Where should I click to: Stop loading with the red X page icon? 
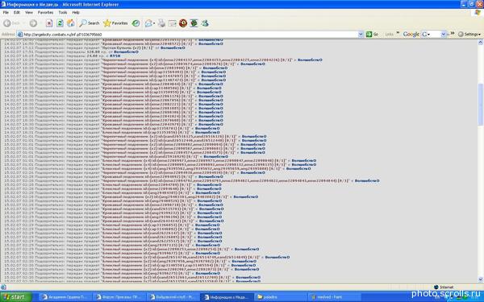(x=49, y=23)
